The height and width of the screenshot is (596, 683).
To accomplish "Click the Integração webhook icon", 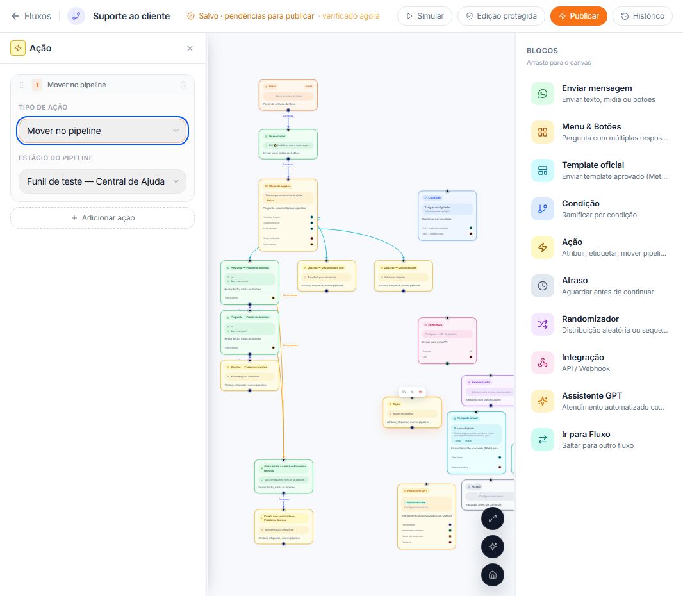I will (x=542, y=363).
